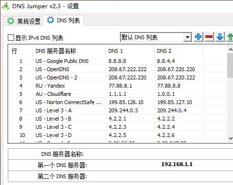Move entry up with green arrow icon
Screen dimensions: 233x185
point(230,37)
